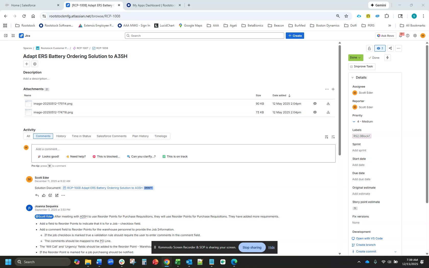Toggle activity sort order icon

(x=333, y=137)
